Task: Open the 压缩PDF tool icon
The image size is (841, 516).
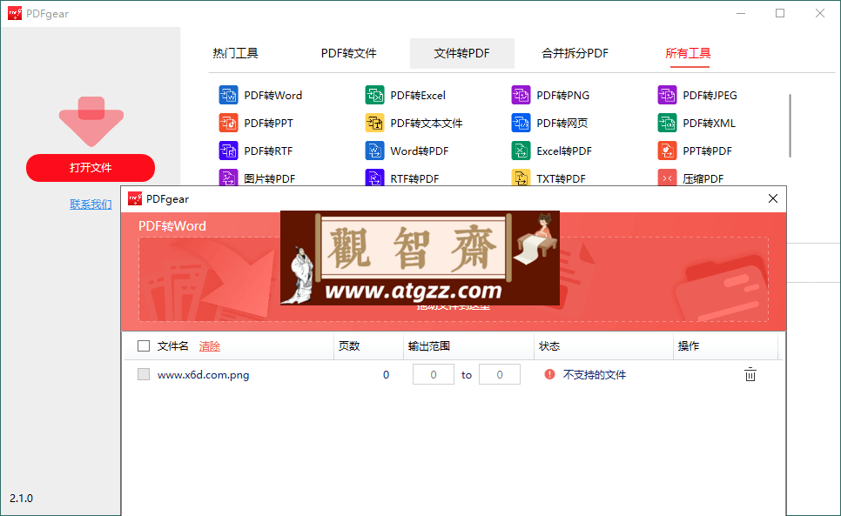Action: (667, 178)
